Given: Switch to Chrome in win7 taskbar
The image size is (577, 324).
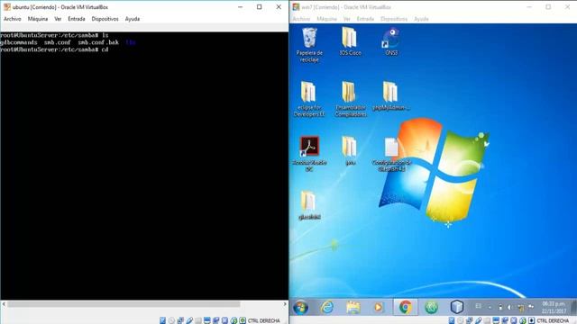Looking at the screenshot, I should (405, 307).
